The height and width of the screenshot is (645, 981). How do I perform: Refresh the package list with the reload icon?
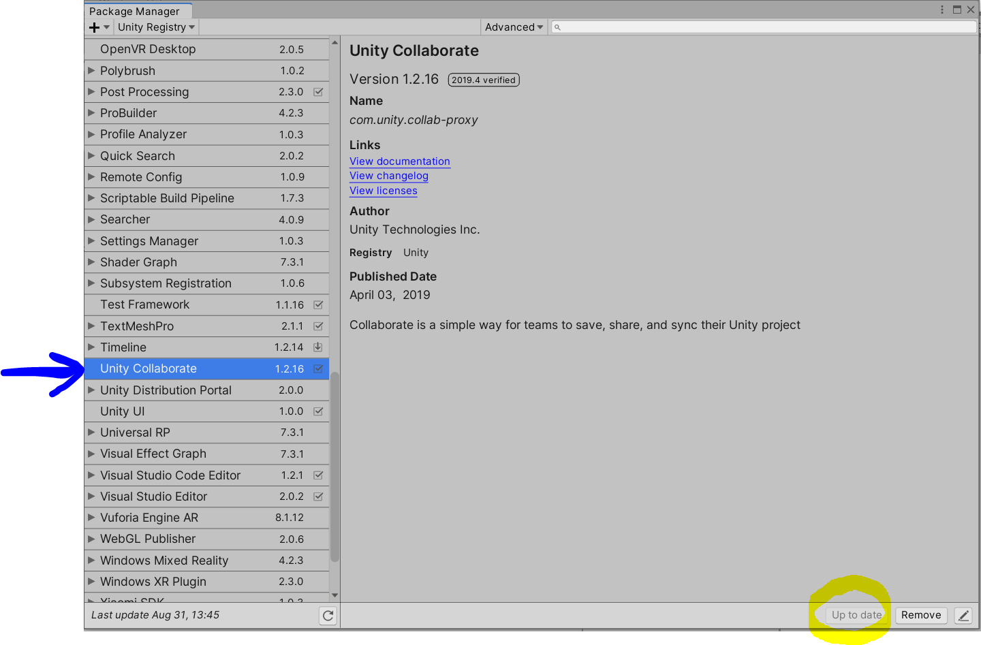point(328,615)
